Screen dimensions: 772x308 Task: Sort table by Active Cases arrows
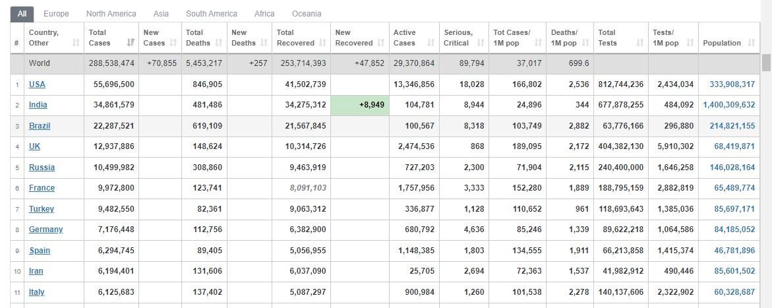(x=431, y=43)
